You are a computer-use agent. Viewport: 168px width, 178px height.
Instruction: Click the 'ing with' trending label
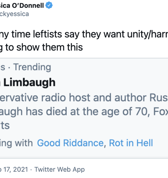pyautogui.click(x=16, y=143)
